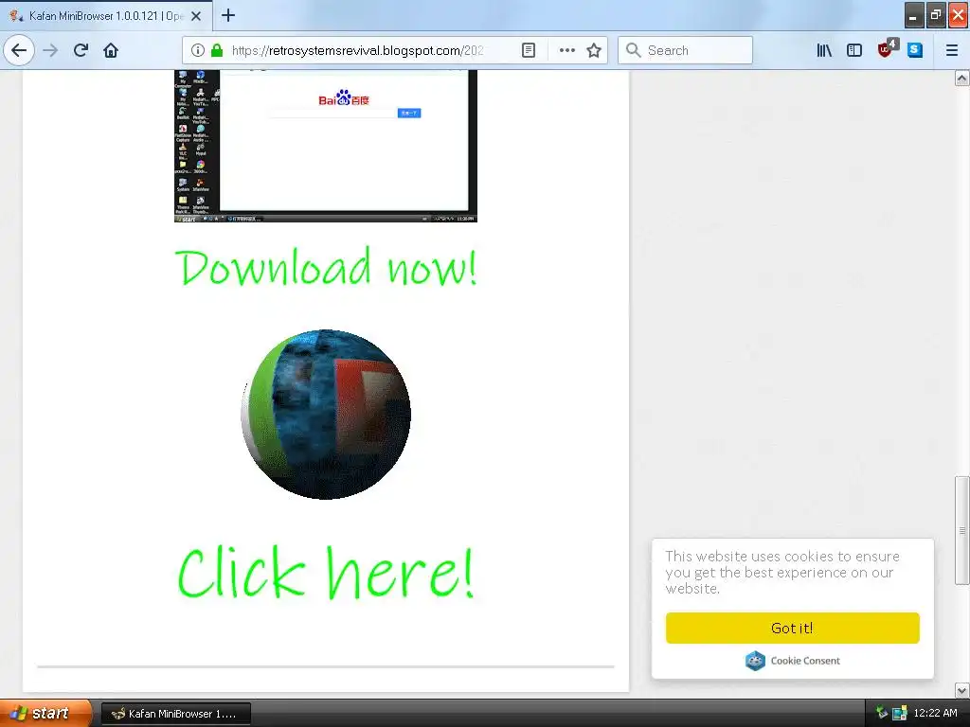Check the 12:22 AM taskbar clock
The image size is (970, 727).
935,713
